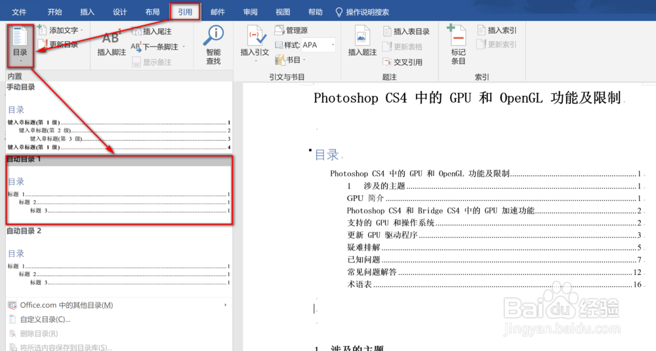Click 插入索引 insert index
The image size is (656, 351).
(x=497, y=30)
